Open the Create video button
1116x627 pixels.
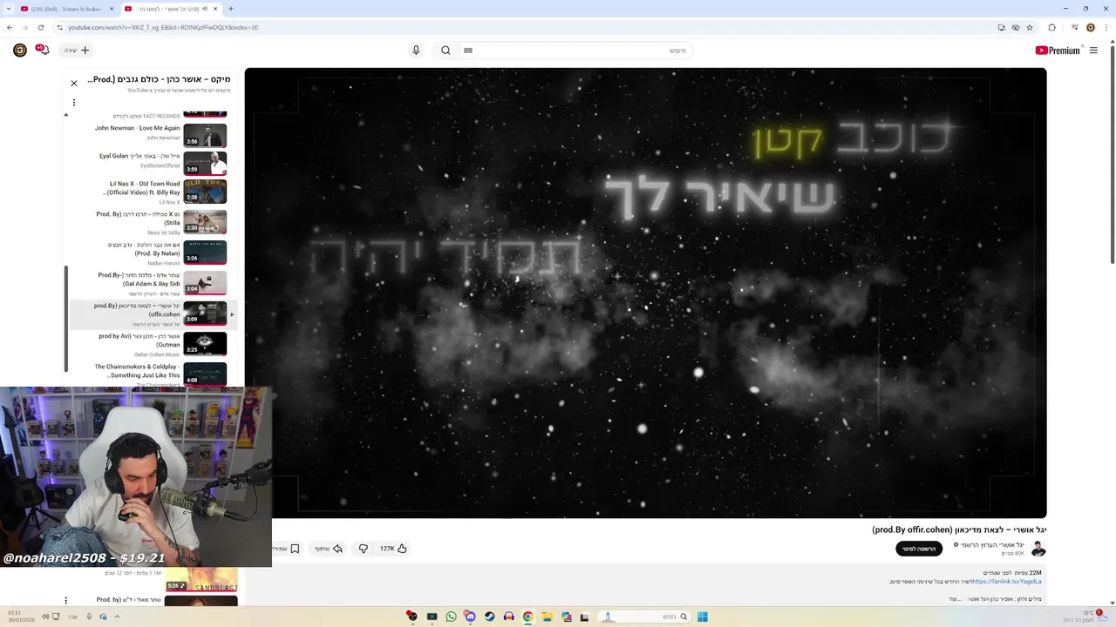(x=77, y=51)
